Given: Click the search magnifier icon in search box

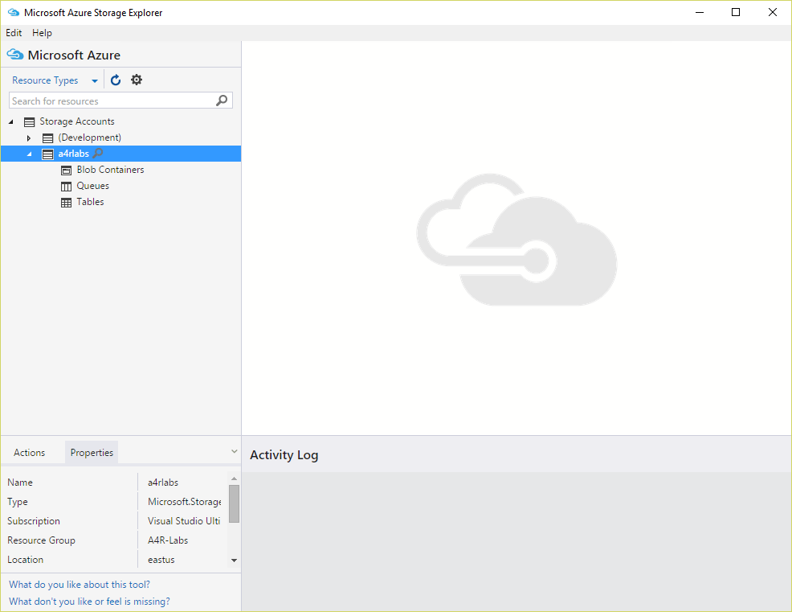Looking at the screenshot, I should tap(222, 101).
